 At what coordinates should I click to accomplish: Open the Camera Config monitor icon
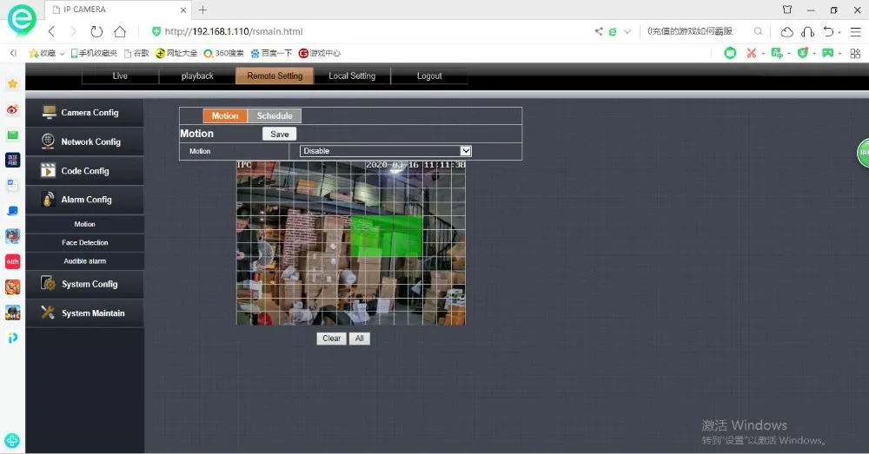[49, 112]
